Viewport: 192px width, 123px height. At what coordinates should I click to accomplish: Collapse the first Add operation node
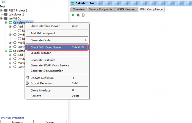coord(10,26)
